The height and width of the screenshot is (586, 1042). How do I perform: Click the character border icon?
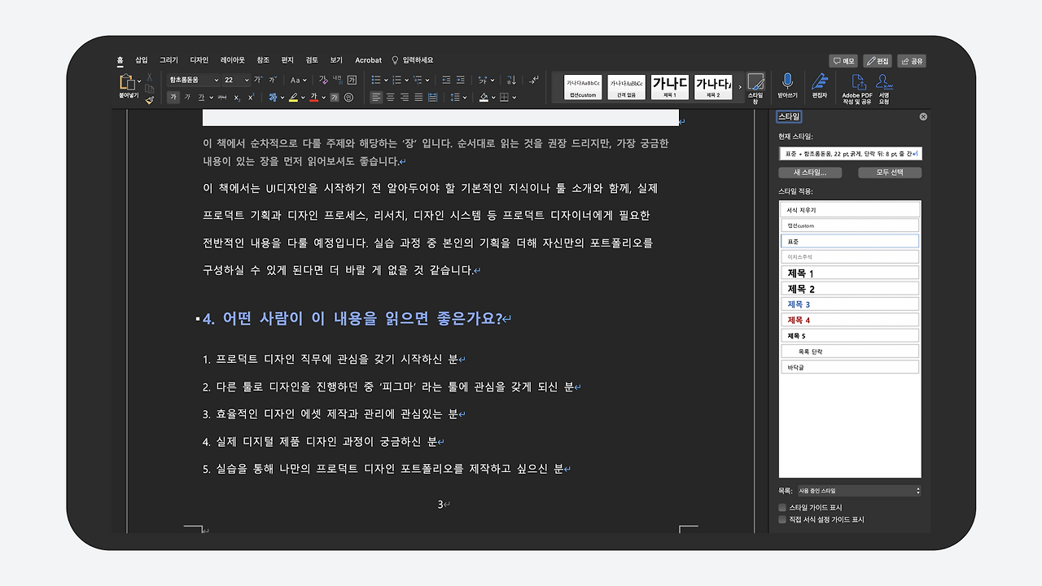(x=352, y=80)
